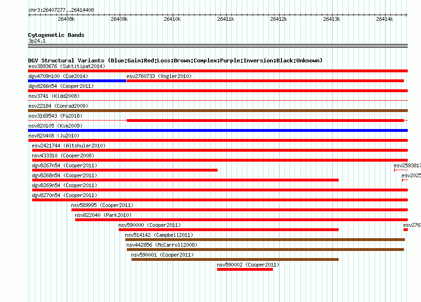The width and height of the screenshot is (421, 302).
Task: Click the 26410k ruler tick label
Action: point(172,19)
